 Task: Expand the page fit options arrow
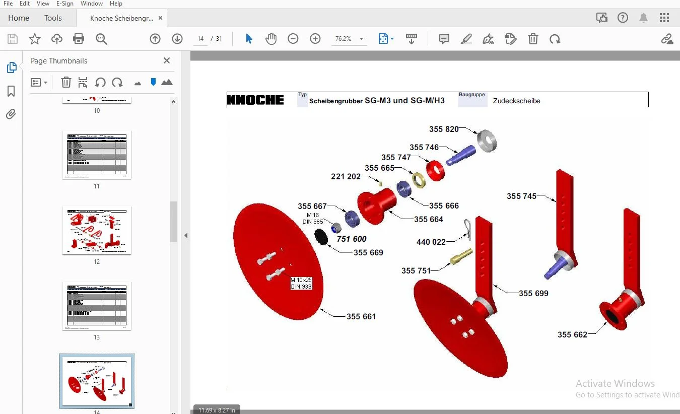pyautogui.click(x=392, y=39)
